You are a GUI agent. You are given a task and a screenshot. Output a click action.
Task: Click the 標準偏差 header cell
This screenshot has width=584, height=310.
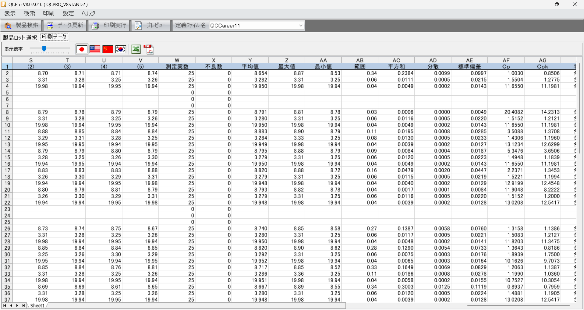pos(469,67)
